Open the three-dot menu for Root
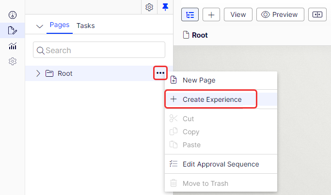Image resolution: width=331 pixels, height=195 pixels. click(x=160, y=73)
